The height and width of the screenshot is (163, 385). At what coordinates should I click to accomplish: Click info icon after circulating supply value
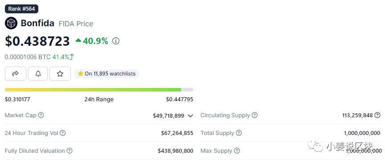tap(377, 115)
